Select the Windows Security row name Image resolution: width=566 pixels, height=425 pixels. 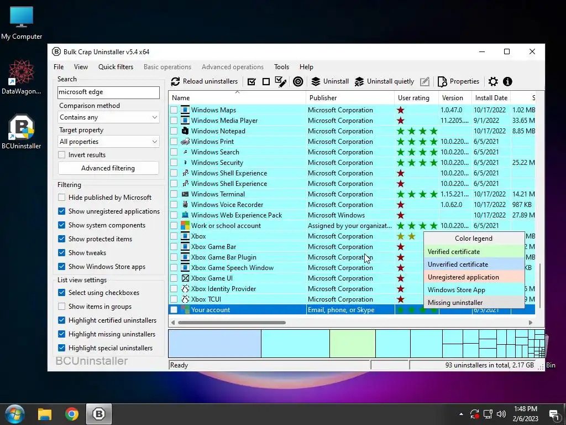click(217, 163)
